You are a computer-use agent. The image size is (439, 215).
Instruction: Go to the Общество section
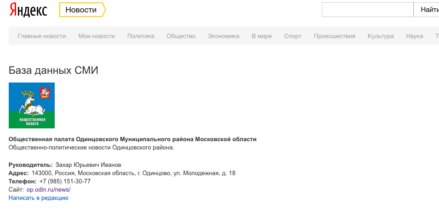tap(181, 36)
